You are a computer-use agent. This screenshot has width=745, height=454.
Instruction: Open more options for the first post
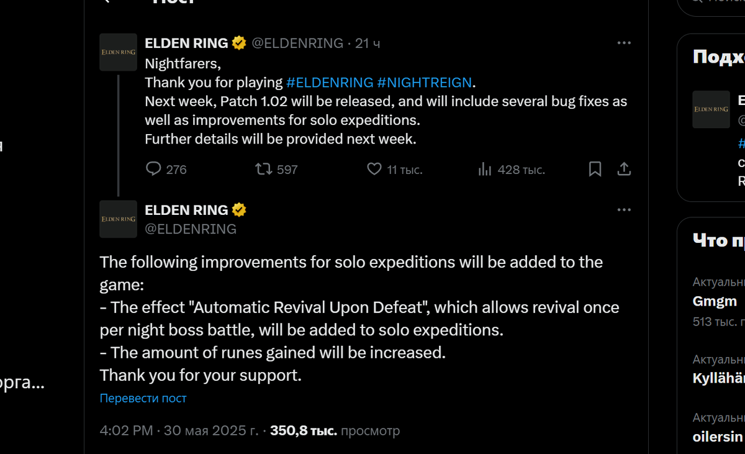(624, 43)
